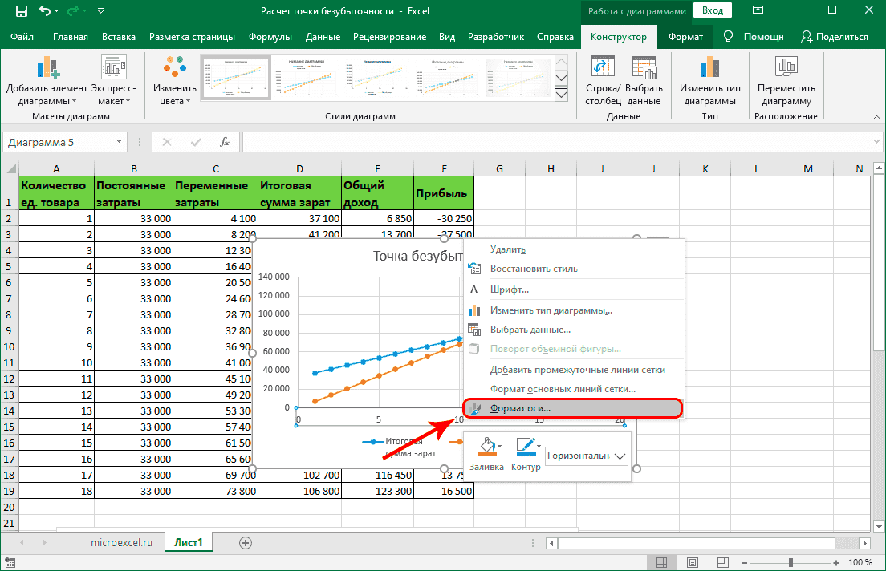Select Format Axis (Формат оси) menu item

tap(521, 408)
